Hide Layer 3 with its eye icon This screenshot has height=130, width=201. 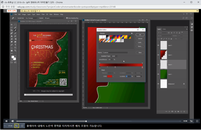(158, 45)
